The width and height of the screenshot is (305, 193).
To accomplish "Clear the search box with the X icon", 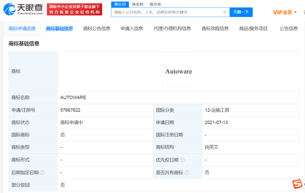I will [x=224, y=12].
